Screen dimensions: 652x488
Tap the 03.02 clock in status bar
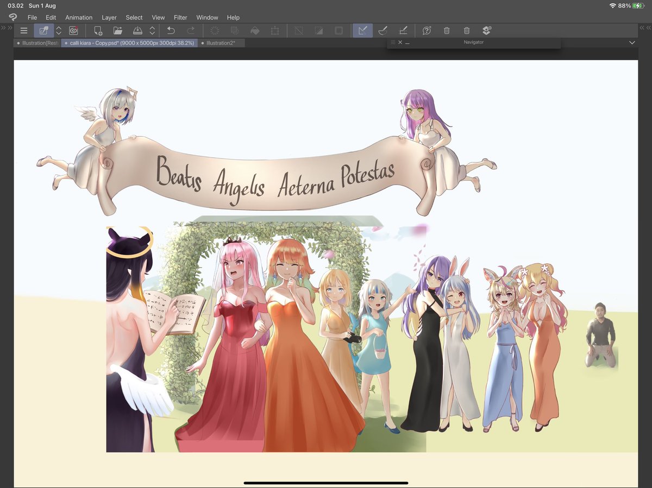15,5
